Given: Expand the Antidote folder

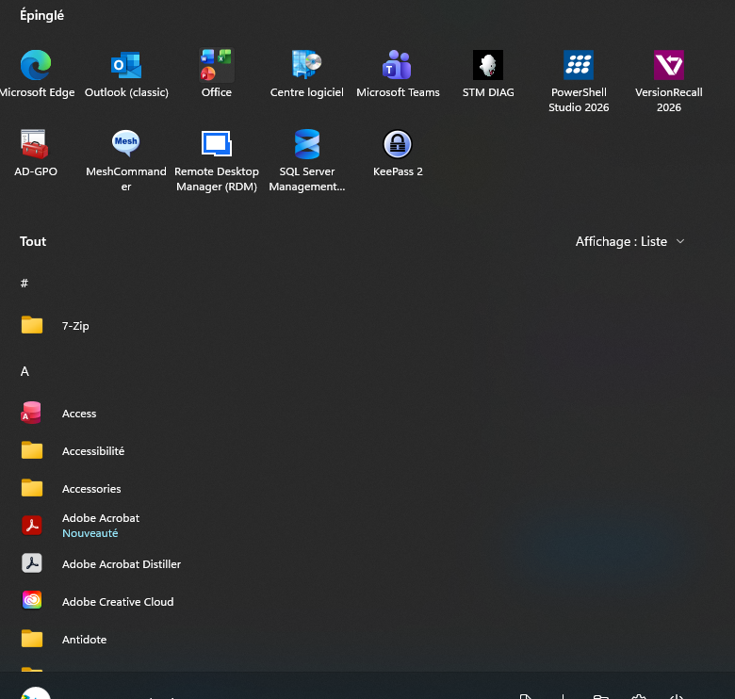Looking at the screenshot, I should click(x=64, y=640).
